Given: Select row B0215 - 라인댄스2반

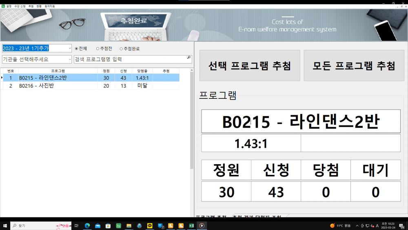Looking at the screenshot, I should [91, 78].
